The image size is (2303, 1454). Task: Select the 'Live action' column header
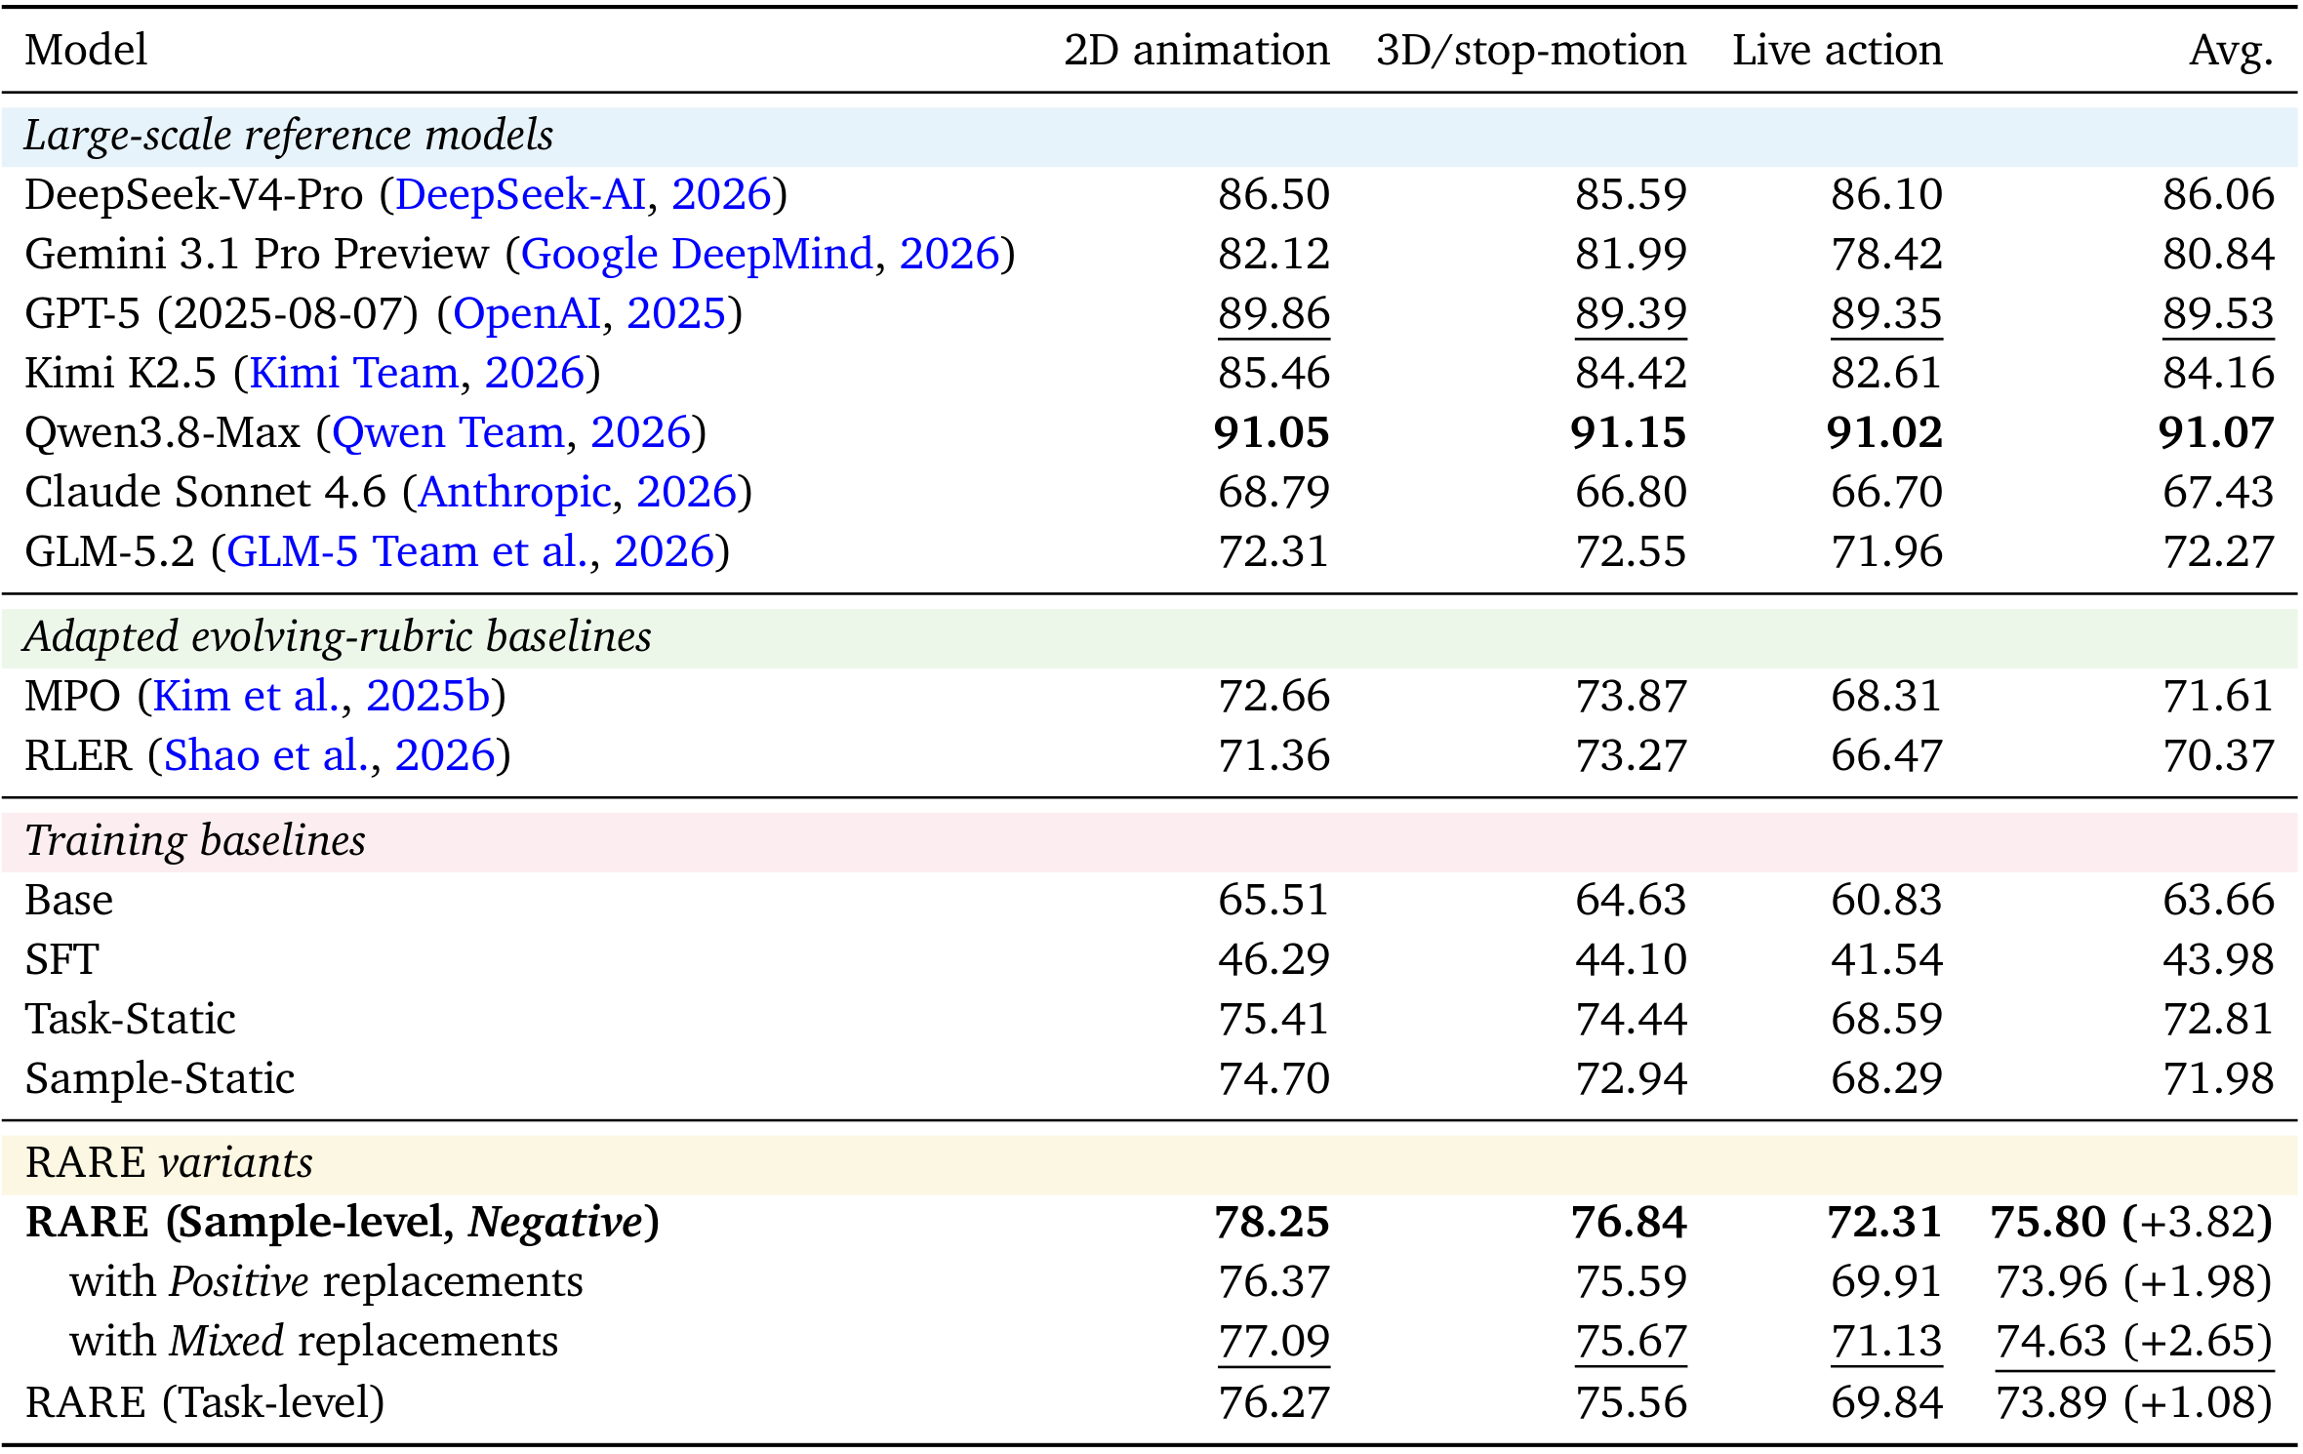pyautogui.click(x=1838, y=51)
